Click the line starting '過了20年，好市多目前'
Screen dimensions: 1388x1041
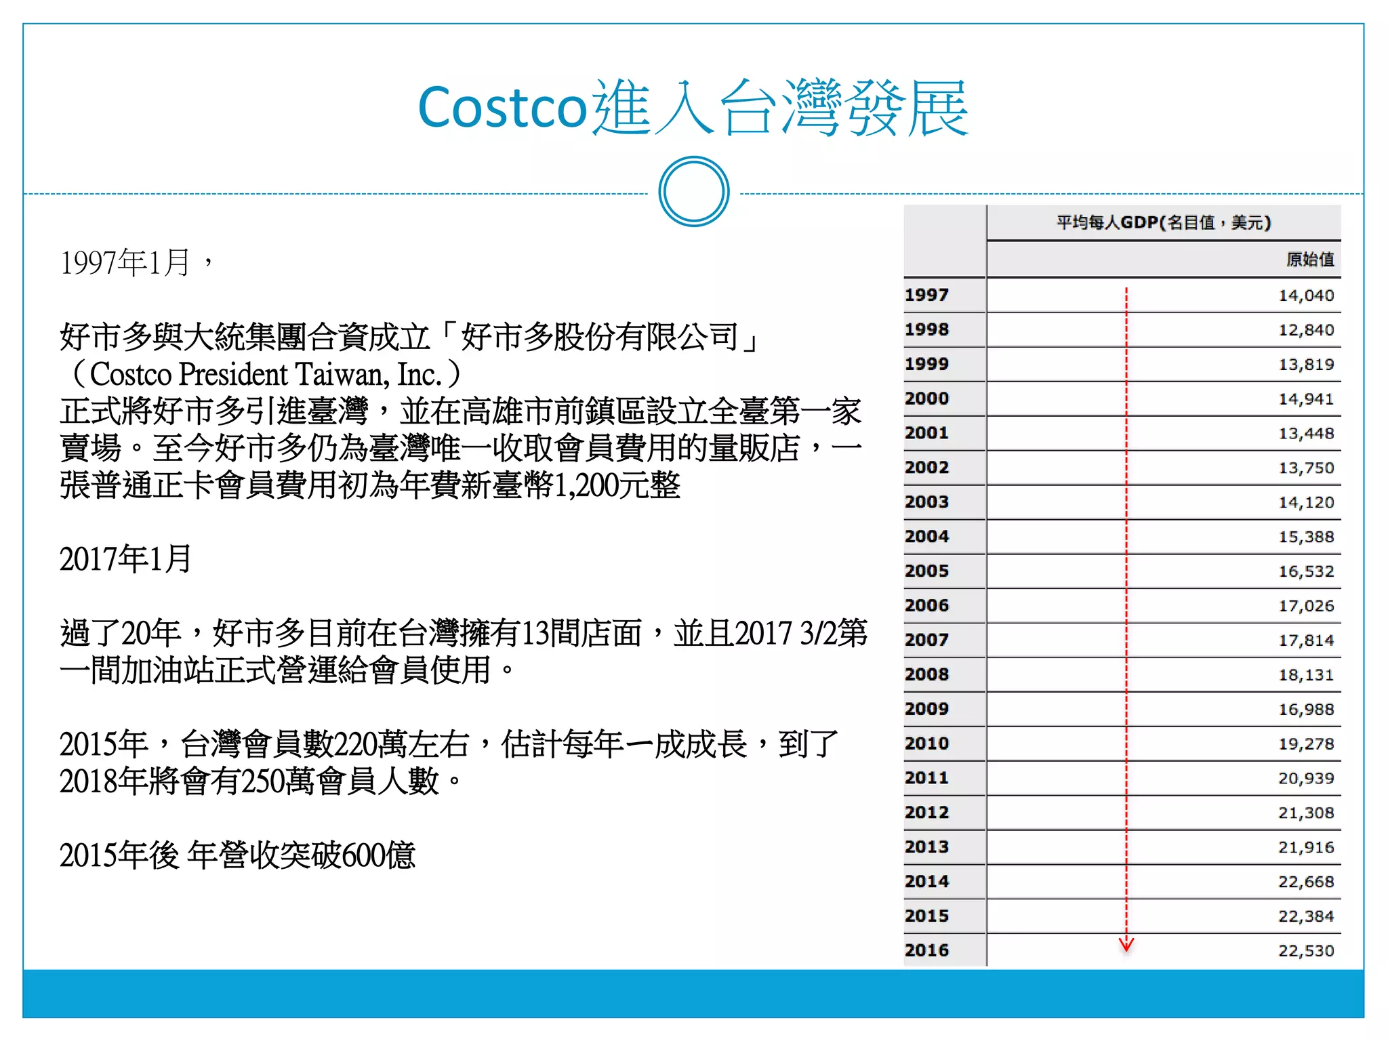coord(464,633)
